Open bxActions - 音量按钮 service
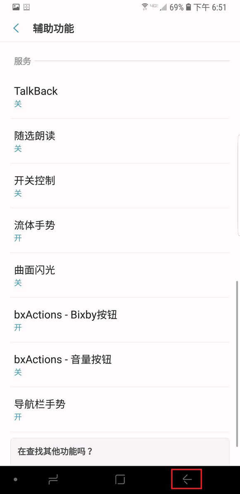This screenshot has height=494, width=240. point(120,365)
